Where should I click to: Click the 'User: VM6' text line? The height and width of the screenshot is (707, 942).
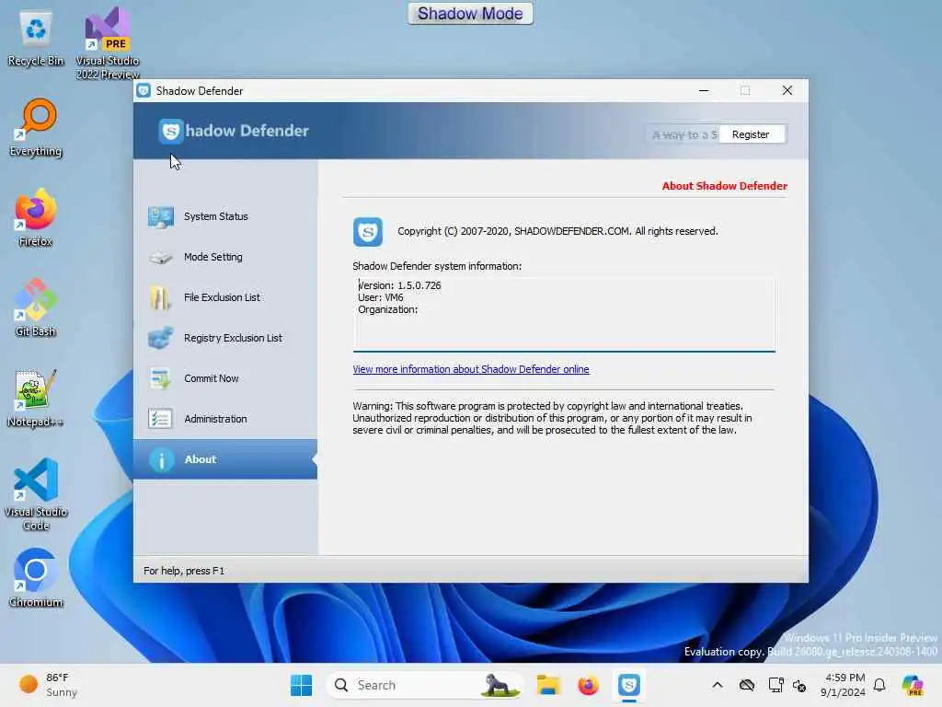click(x=381, y=297)
